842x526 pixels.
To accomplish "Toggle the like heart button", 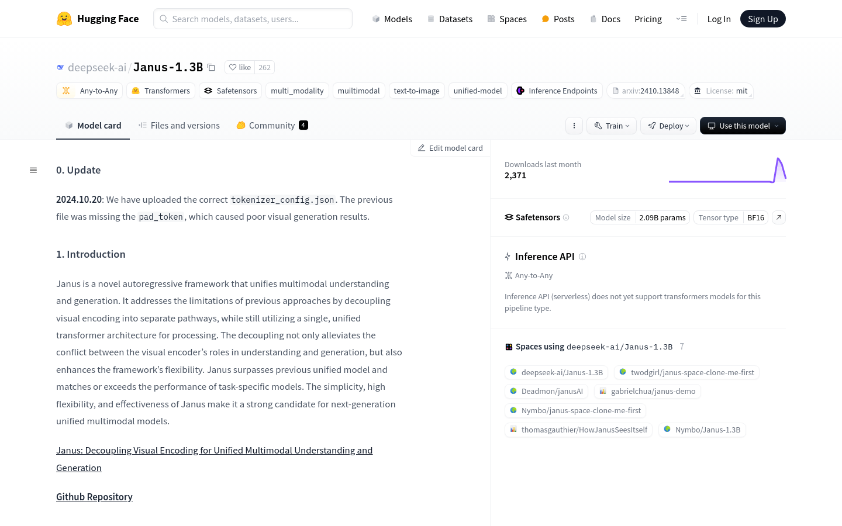I will [240, 67].
